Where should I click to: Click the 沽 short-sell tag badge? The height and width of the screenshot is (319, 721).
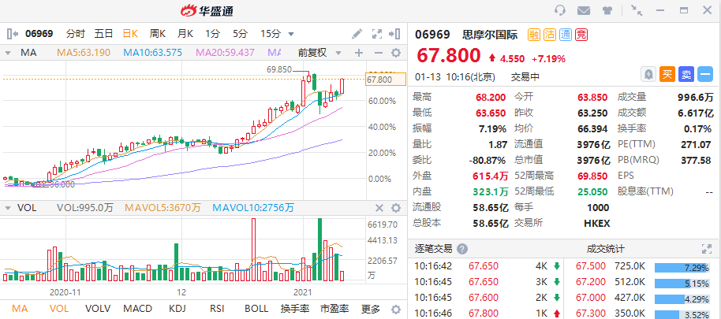pyautogui.click(x=550, y=35)
